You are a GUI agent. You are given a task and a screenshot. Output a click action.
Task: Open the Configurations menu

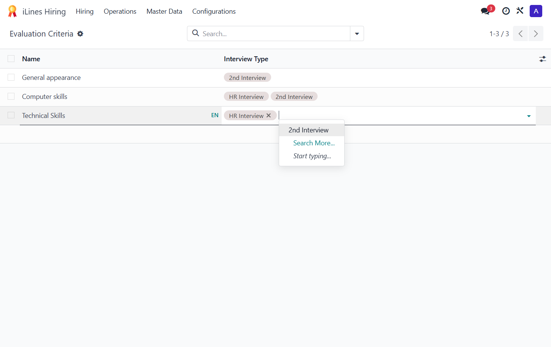(x=214, y=11)
